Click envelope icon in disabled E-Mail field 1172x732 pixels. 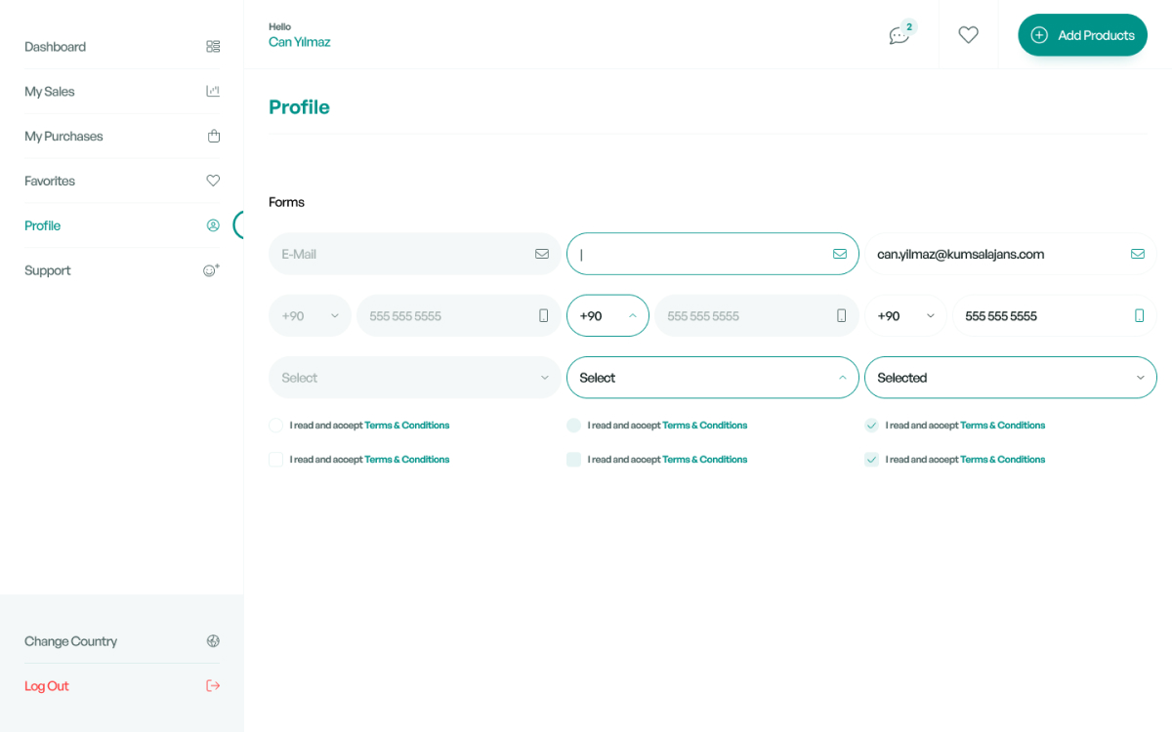(542, 254)
